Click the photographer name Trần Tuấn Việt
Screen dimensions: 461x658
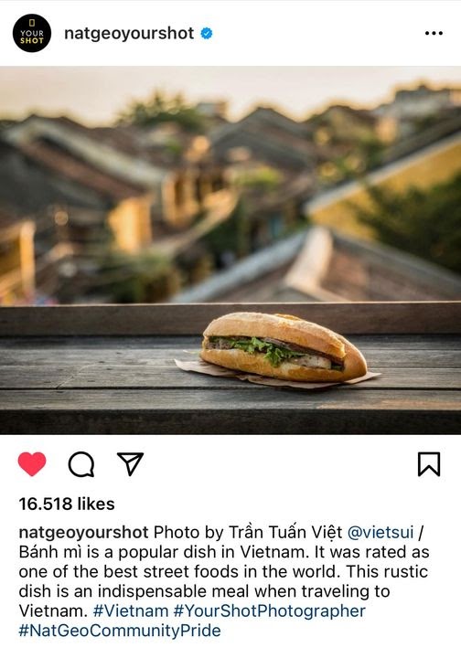click(x=285, y=532)
